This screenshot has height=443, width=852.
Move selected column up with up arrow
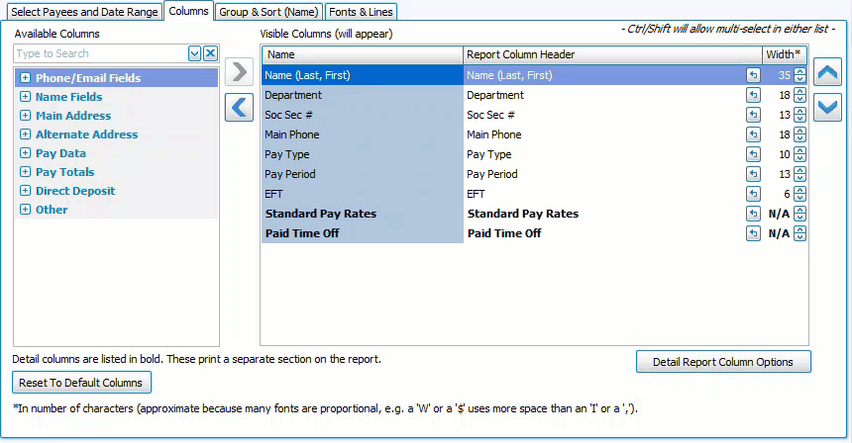[827, 72]
